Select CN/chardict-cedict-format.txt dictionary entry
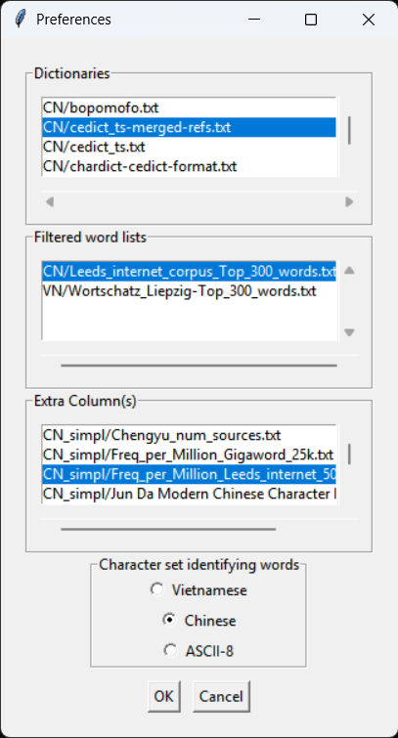Viewport: 398px width, 738px height. (189, 166)
